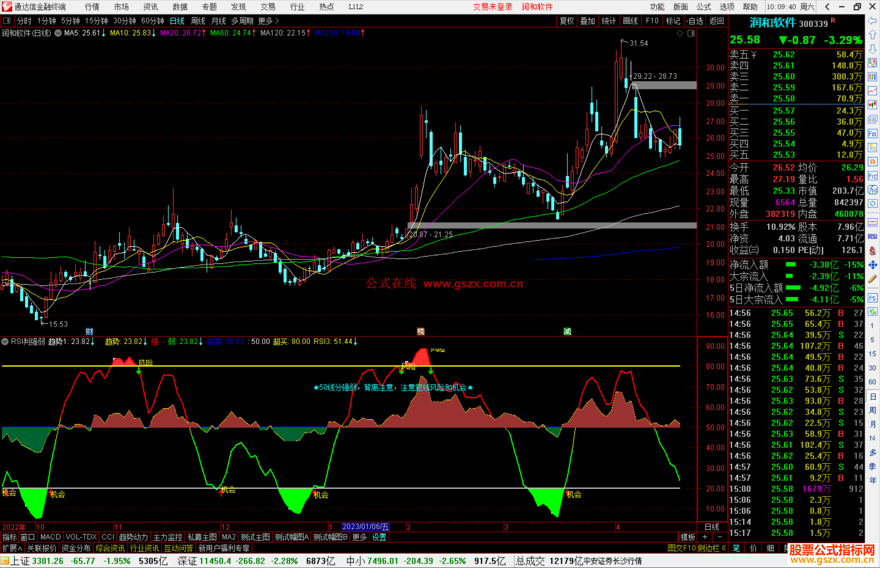Open the 公式 menu

click(704, 7)
